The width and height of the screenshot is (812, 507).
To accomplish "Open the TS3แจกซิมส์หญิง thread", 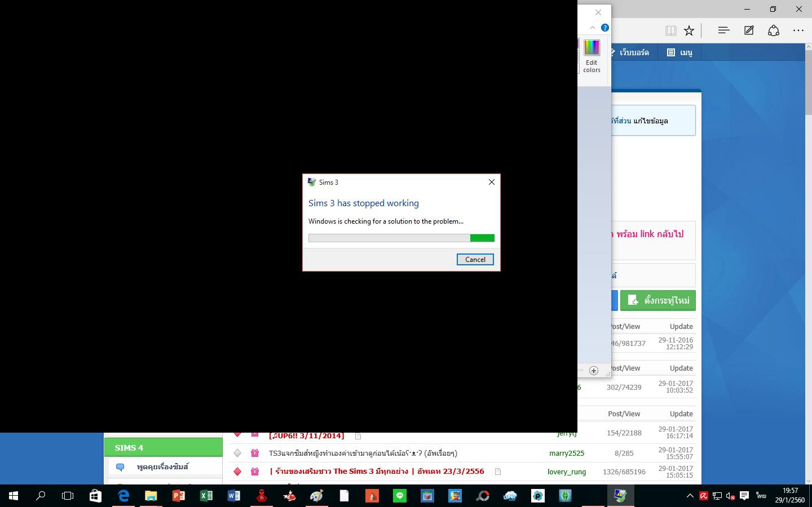I will coord(363,453).
